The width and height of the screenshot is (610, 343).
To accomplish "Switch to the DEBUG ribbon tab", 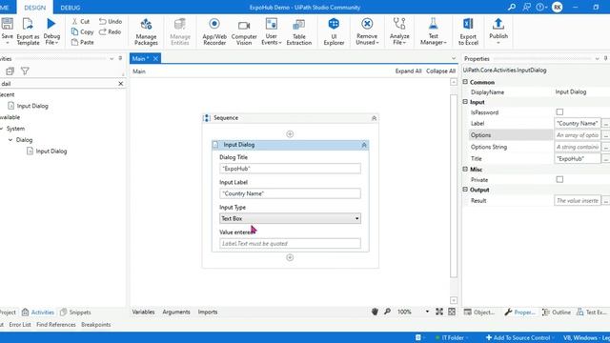I will tap(71, 8).
